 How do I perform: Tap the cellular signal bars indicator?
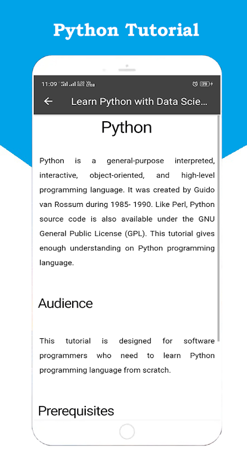(68, 84)
